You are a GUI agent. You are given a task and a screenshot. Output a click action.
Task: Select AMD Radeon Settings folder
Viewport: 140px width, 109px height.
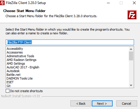click(22, 60)
